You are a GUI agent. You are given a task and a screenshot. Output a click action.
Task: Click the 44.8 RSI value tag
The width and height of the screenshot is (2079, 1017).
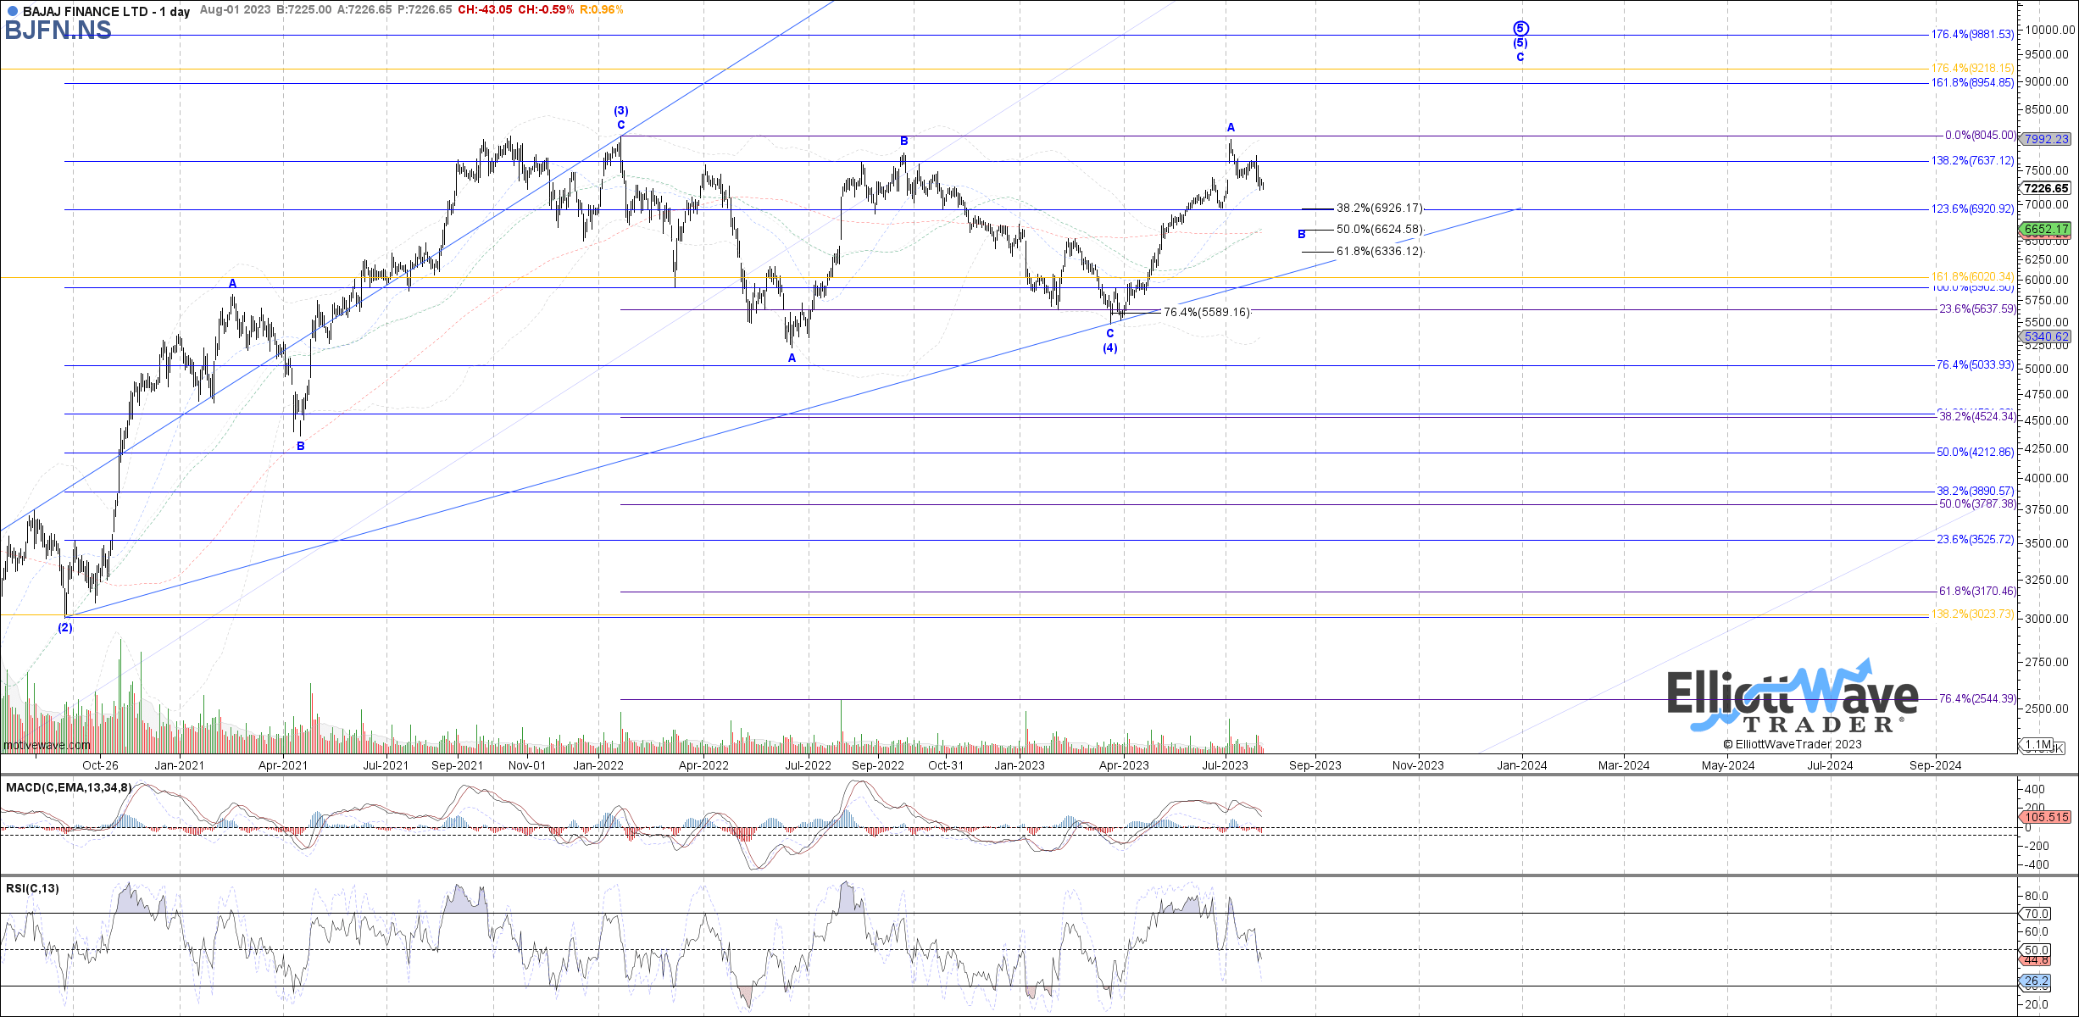(2036, 959)
